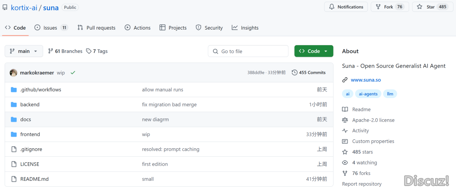
Task: Click the pulse icon beside Activity
Action: pos(345,131)
